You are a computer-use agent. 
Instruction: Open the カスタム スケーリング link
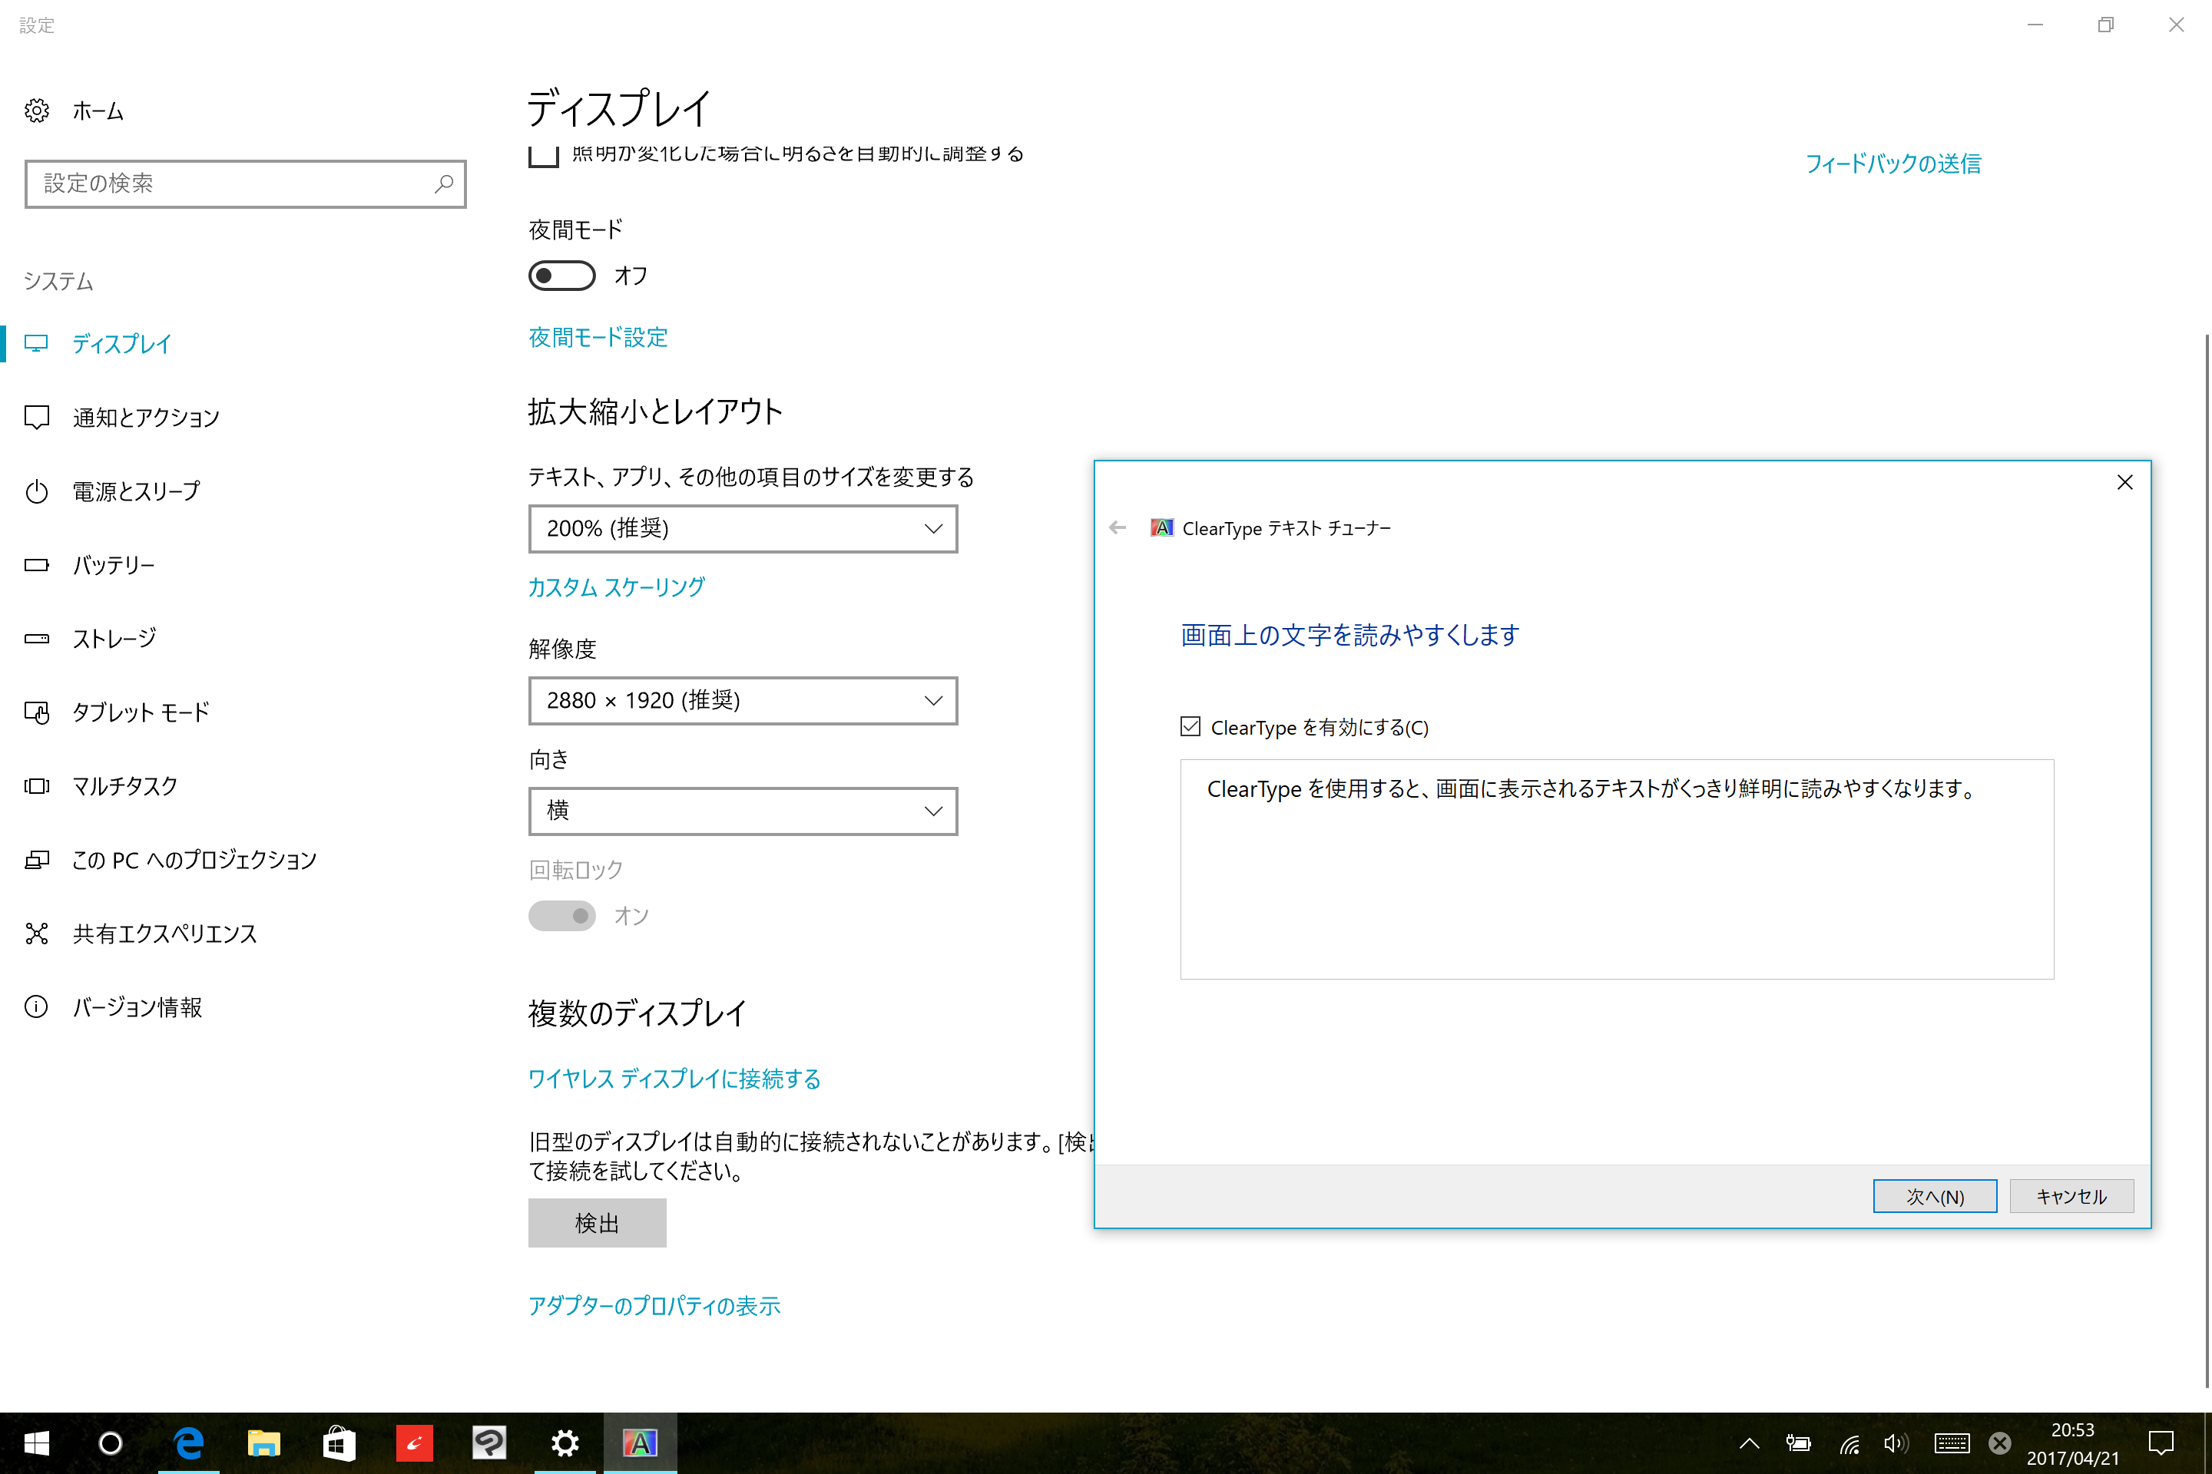click(x=616, y=587)
